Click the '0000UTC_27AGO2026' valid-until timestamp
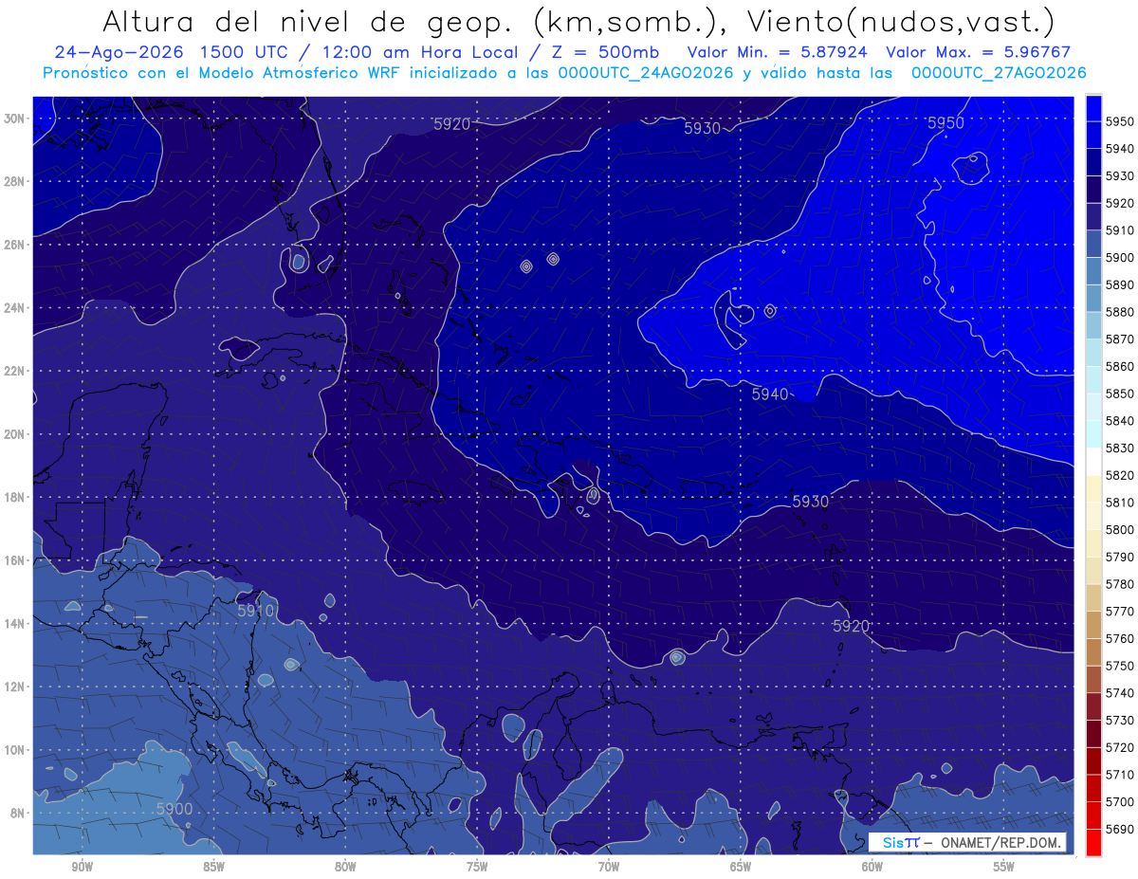1138x879 pixels. (x=999, y=73)
